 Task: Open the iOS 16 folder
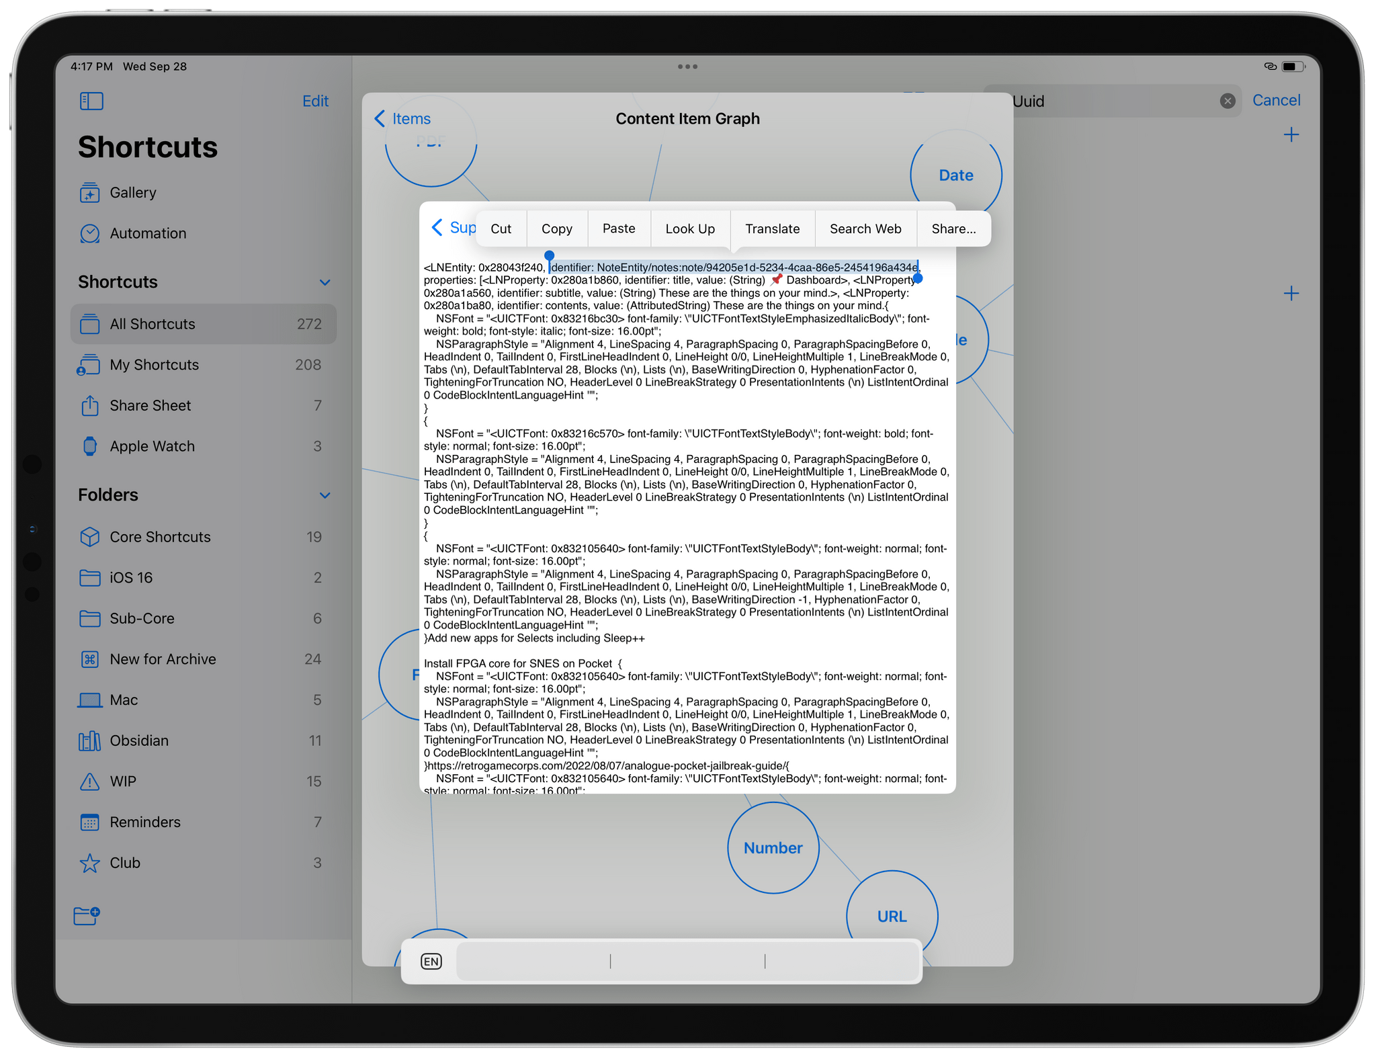point(203,578)
